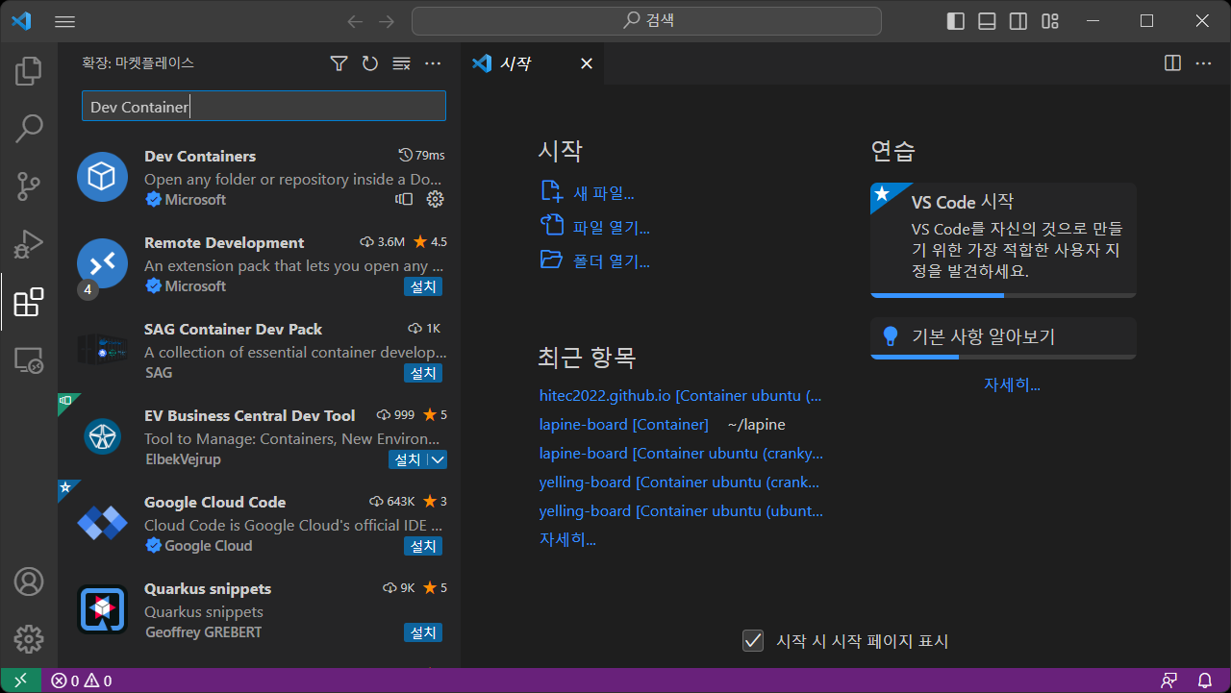The height and width of the screenshot is (693, 1231).
Task: Open lapine-board [Container ubuntu (cranky...
Action: pyautogui.click(x=681, y=453)
